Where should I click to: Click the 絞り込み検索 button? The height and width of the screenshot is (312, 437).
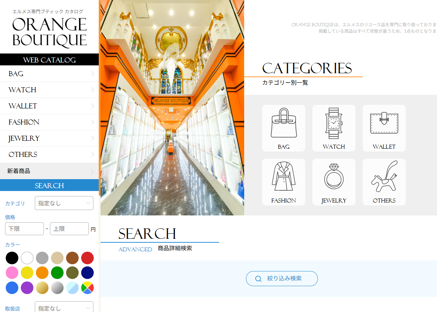click(x=282, y=279)
